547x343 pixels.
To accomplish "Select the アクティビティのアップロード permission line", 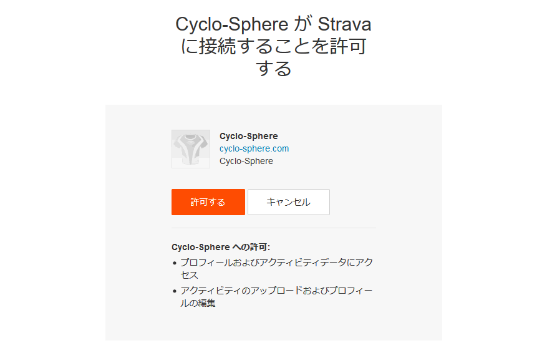I will (x=277, y=297).
